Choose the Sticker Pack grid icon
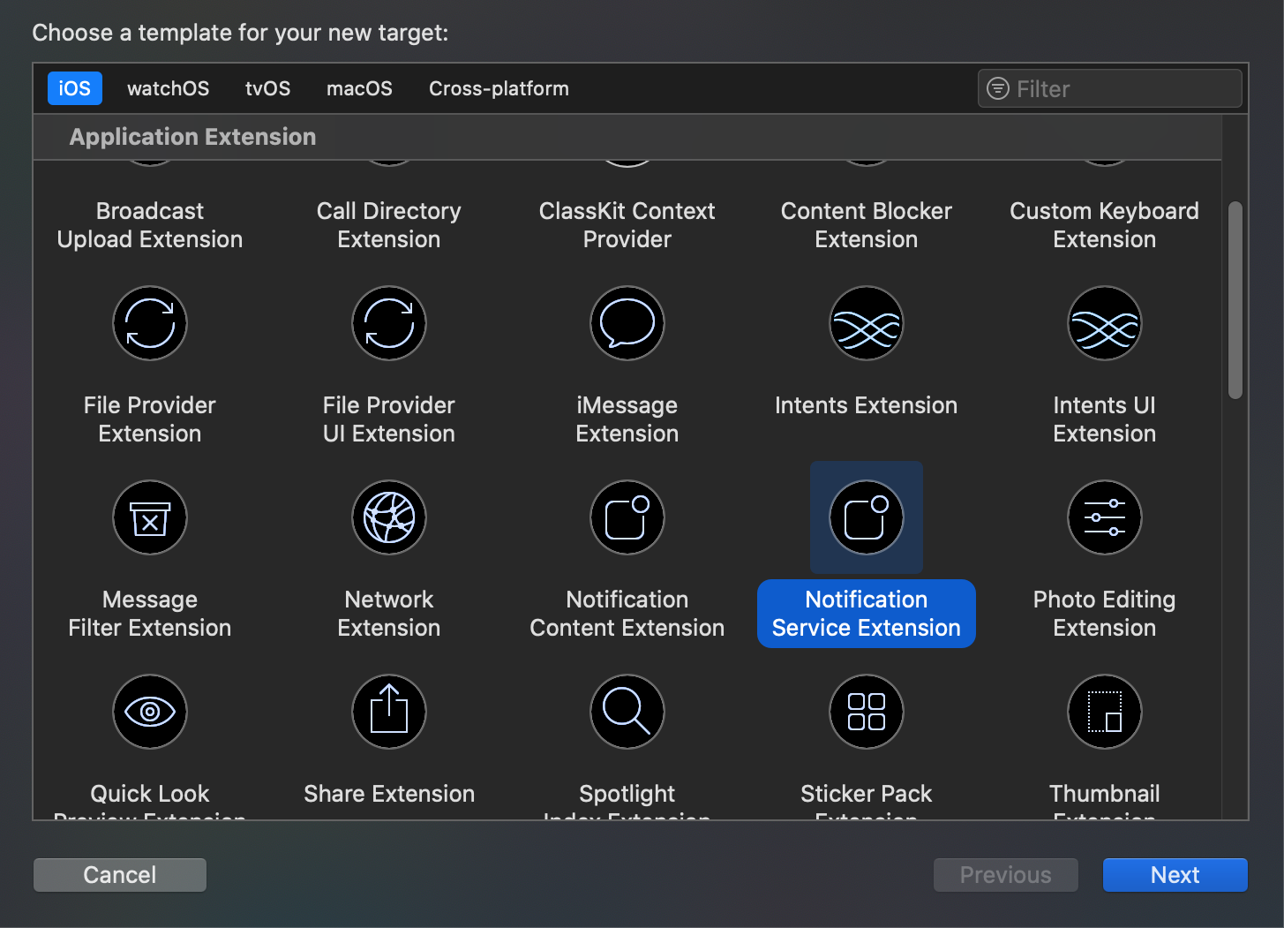Image resolution: width=1284 pixels, height=928 pixels. [867, 712]
